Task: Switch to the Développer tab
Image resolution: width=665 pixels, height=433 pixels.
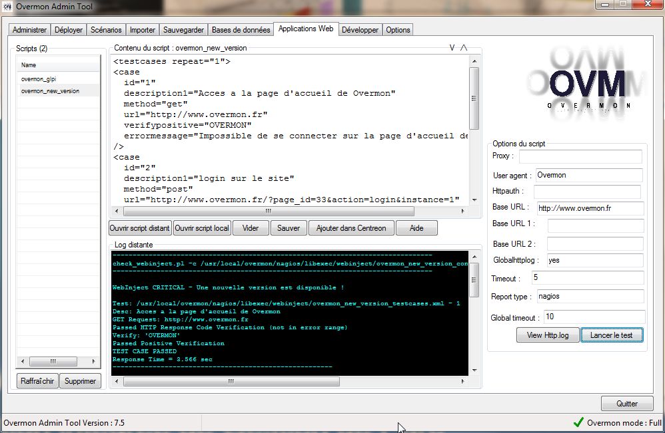Action: 360,30
